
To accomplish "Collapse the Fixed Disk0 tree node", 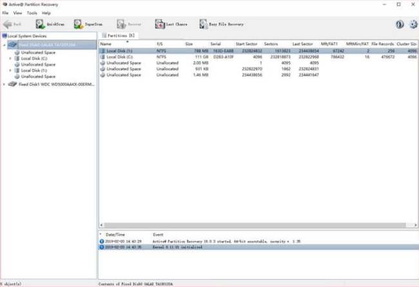I will [5, 45].
